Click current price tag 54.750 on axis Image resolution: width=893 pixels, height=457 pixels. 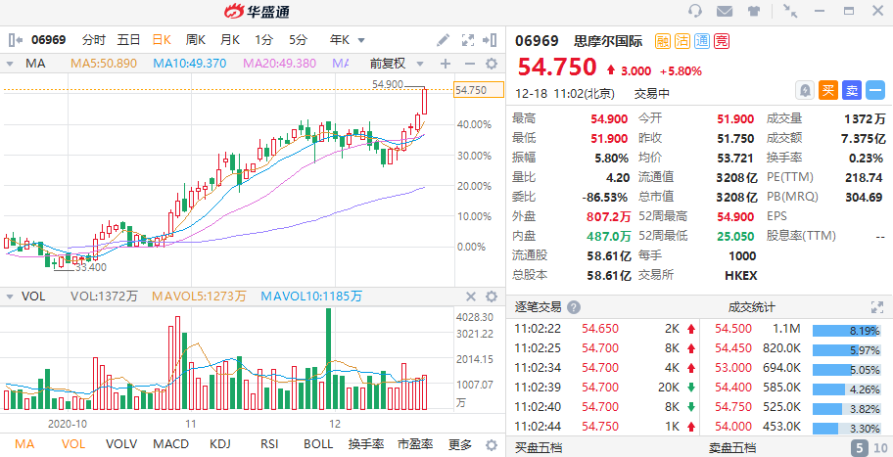(479, 90)
